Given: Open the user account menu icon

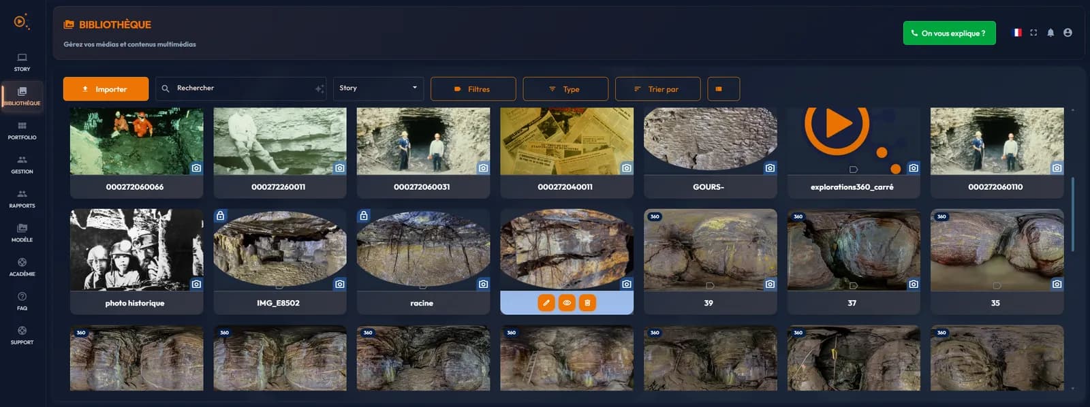Looking at the screenshot, I should pyautogui.click(x=1068, y=33).
